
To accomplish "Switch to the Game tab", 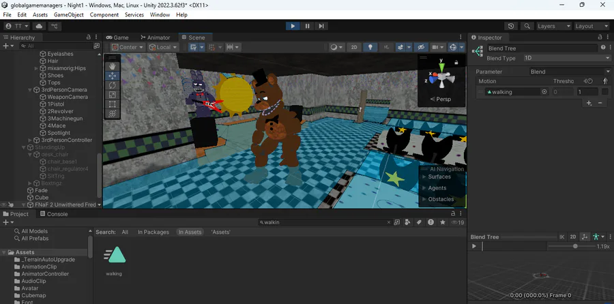I will 117,37.
